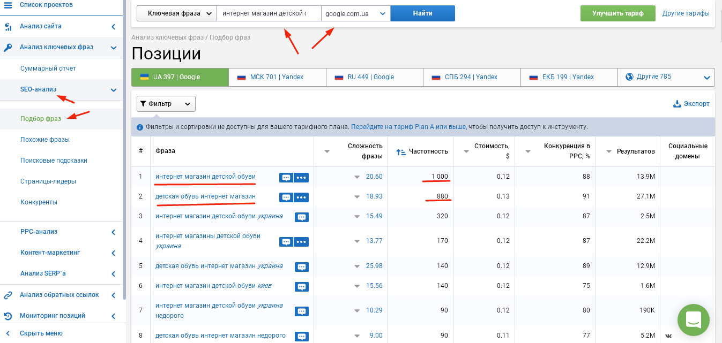Viewport: 722px width, 343px height.
Task: Open the Ключевая фраза search-type dropdown
Action: tap(176, 13)
